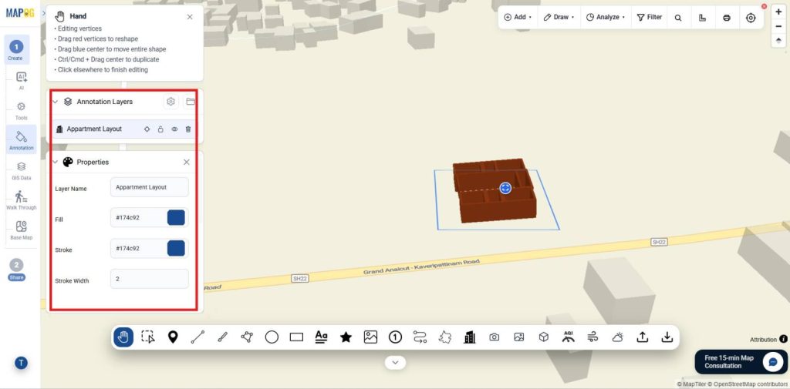This screenshot has height=389, width=790.
Task: Zoom in the map with plus button
Action: [778, 12]
